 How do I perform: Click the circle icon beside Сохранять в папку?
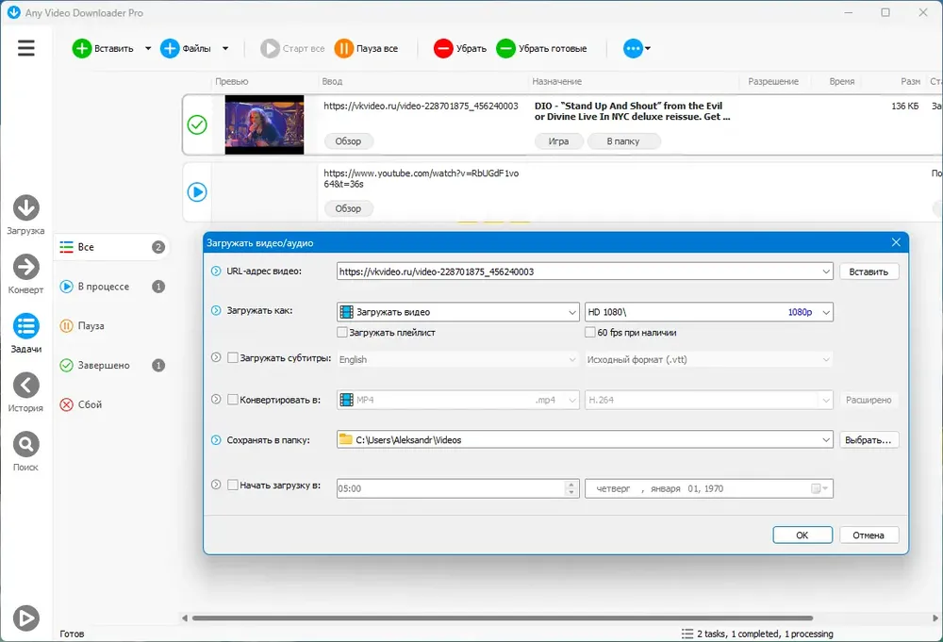[x=216, y=440]
